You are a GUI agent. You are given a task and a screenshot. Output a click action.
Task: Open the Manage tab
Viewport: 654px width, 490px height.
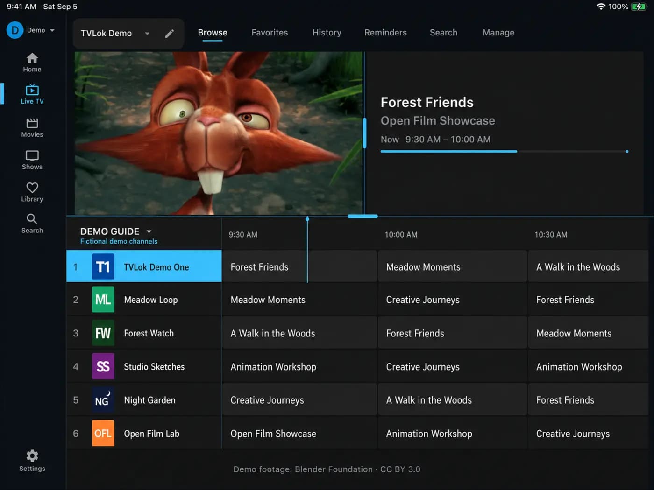498,33
